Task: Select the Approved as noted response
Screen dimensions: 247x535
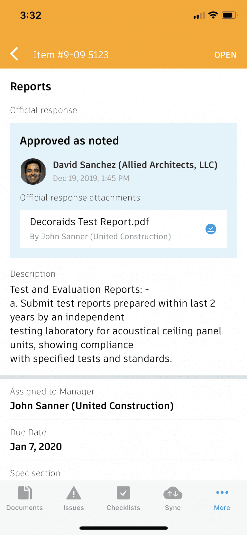Action: coord(69,141)
